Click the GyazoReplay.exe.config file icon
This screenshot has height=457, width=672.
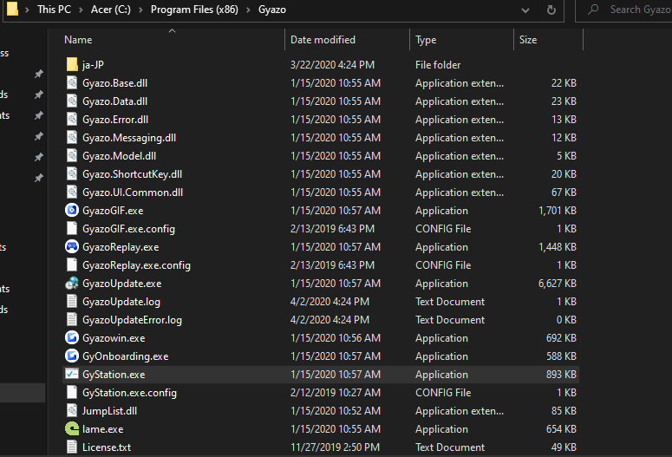(72, 265)
